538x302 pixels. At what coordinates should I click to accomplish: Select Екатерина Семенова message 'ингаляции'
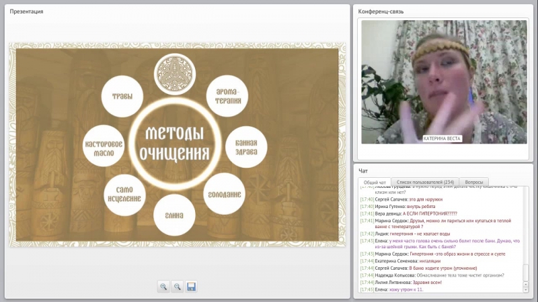coord(400,261)
